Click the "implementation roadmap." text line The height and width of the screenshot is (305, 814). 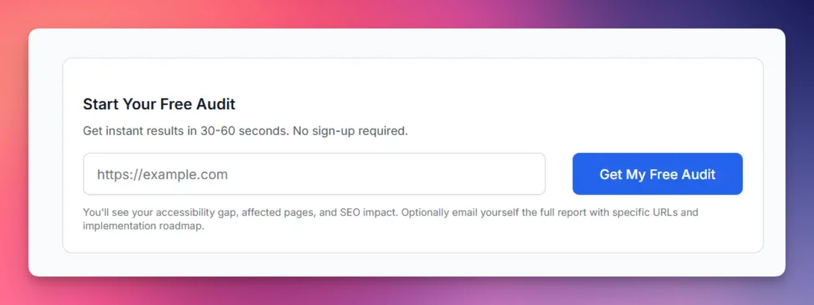click(143, 226)
